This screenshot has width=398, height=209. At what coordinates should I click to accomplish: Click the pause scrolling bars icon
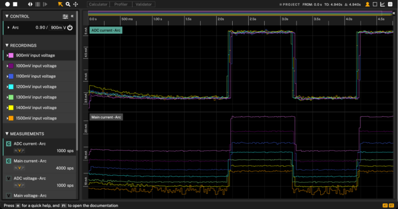click(x=37, y=4)
